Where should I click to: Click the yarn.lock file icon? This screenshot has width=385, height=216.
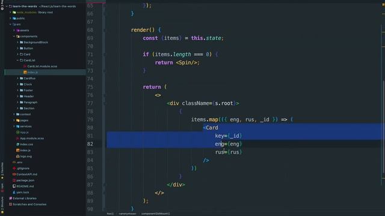point(14,192)
